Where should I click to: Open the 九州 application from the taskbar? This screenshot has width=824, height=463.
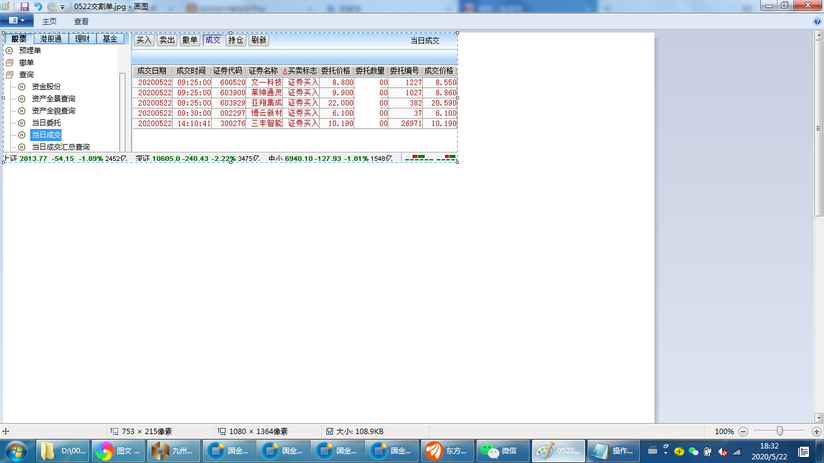click(174, 451)
